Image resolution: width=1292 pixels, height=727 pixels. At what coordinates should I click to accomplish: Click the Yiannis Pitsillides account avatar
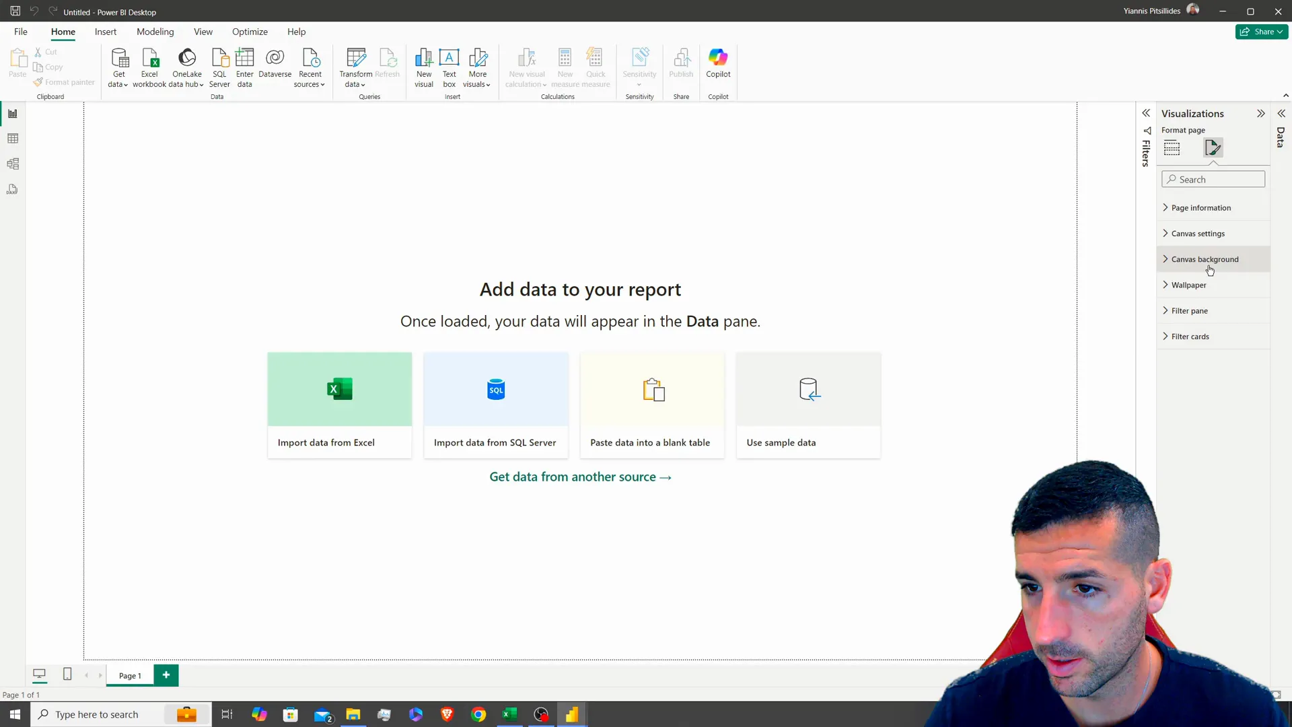(x=1192, y=10)
